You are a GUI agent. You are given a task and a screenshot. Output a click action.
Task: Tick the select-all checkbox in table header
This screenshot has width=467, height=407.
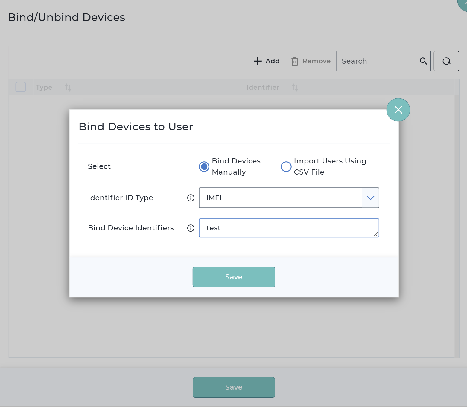click(21, 87)
